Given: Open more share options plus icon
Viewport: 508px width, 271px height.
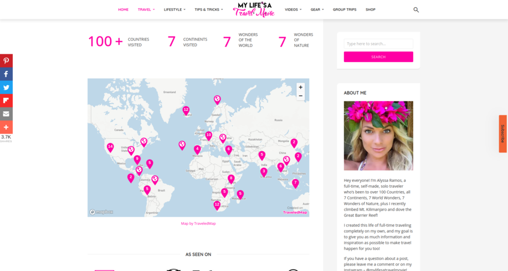Looking at the screenshot, I should point(6,127).
